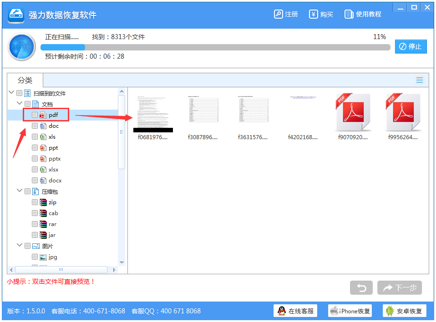Switch to the 分类 tab

pos(25,80)
